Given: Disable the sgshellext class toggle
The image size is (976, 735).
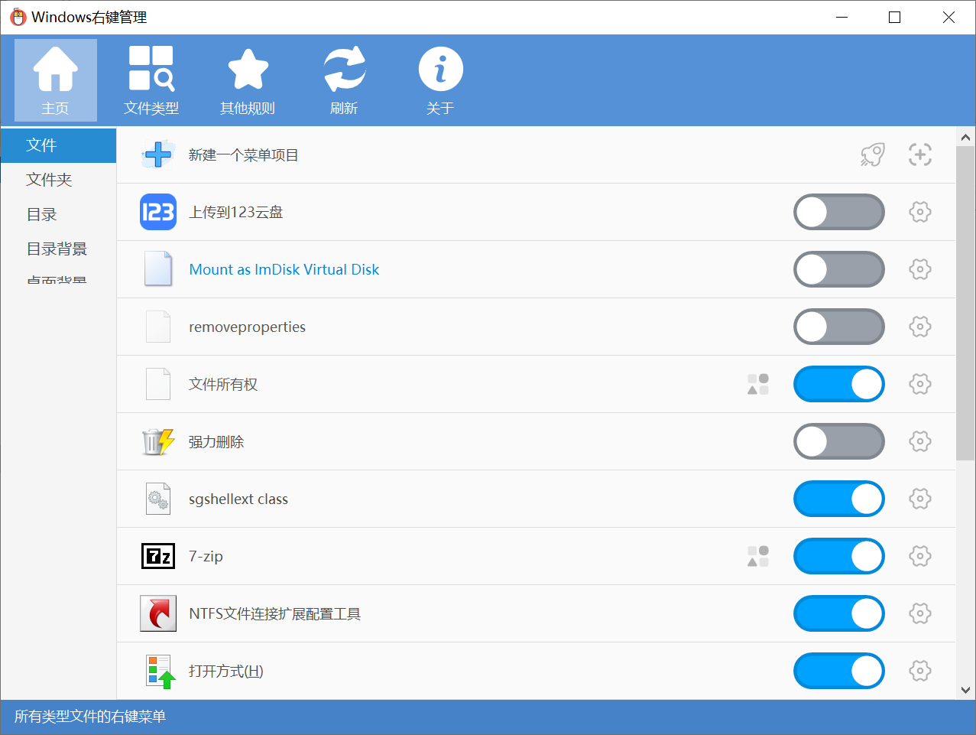Looking at the screenshot, I should (x=839, y=499).
